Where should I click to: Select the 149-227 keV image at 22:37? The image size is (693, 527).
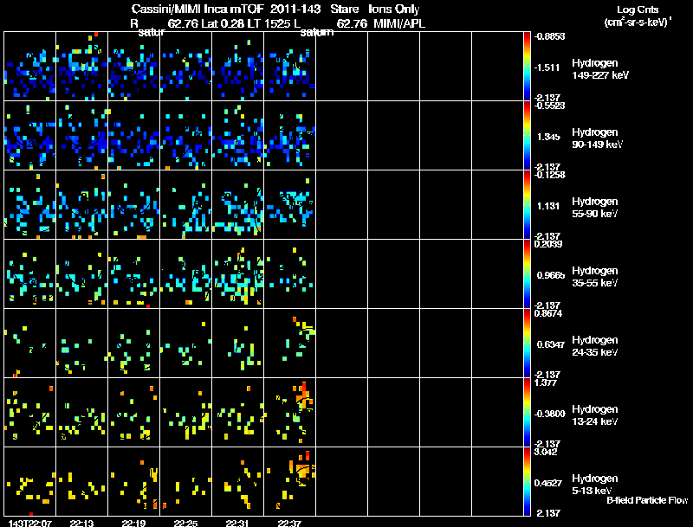tap(290, 67)
